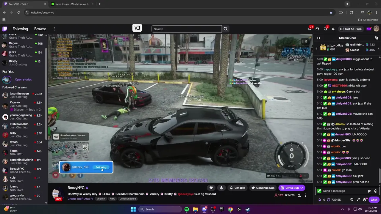Bookmark this tab with the star icon

331,12
